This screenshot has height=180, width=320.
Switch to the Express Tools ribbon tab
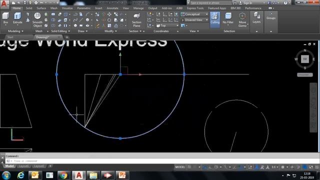(x=195, y=8)
